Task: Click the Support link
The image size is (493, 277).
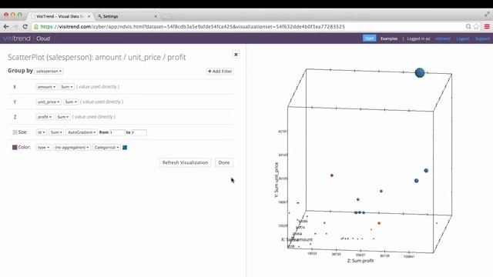Action: (482, 38)
